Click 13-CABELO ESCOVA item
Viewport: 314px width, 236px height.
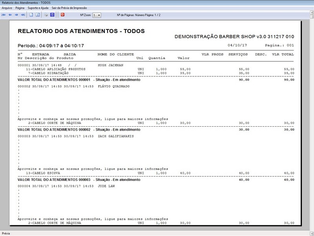point(43,173)
